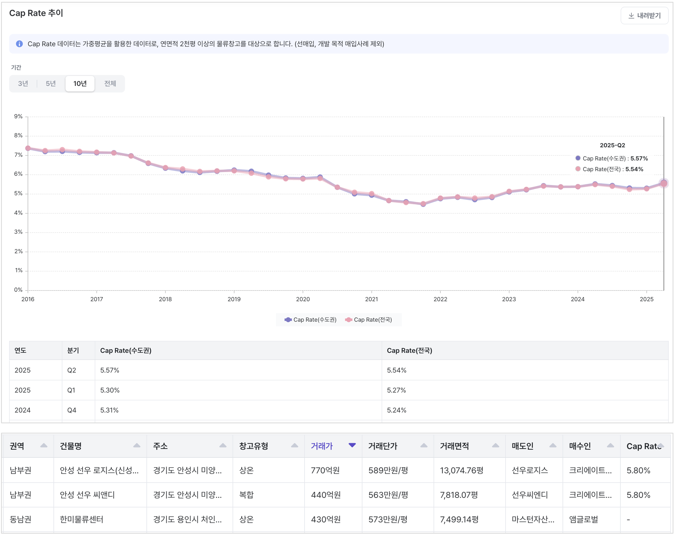Sort by 거래면적 column arrow icon

496,445
